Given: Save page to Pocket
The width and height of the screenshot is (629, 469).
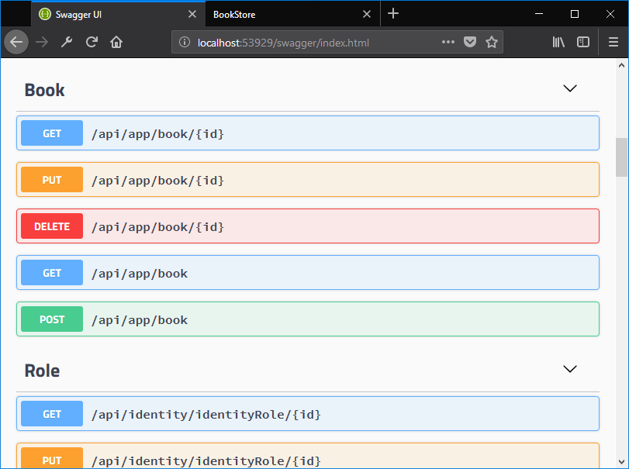Looking at the screenshot, I should tap(469, 42).
